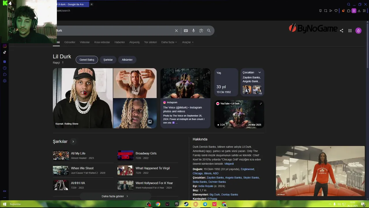Open sidebar settings gear icon
The height and width of the screenshot is (208, 369).
pos(5,81)
